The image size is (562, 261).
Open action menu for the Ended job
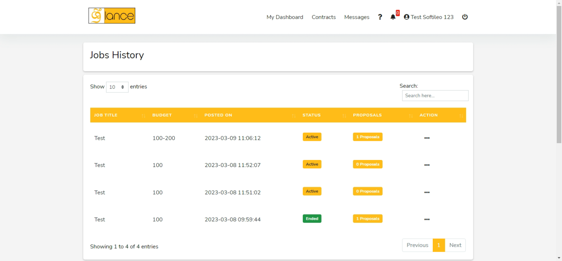point(427,219)
